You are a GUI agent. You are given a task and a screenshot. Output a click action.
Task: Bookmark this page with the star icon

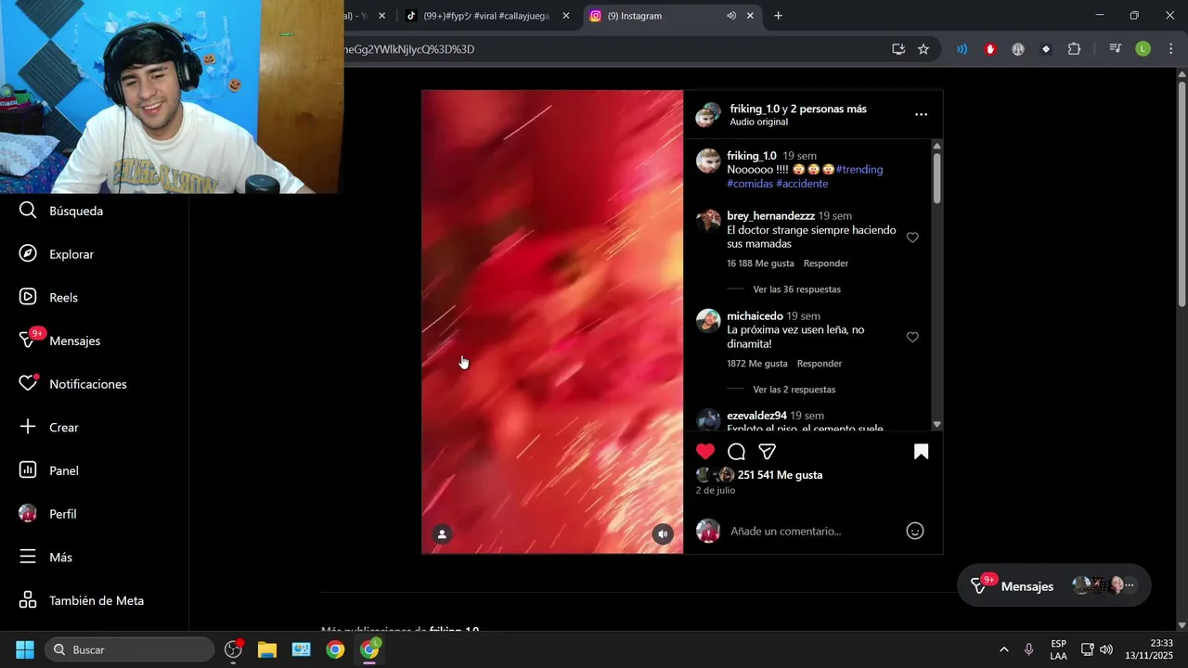923,49
